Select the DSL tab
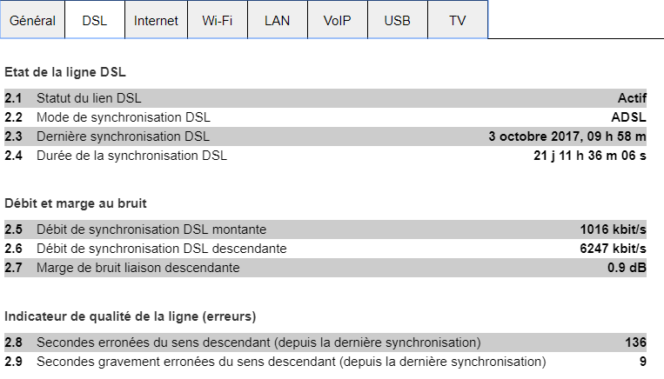The image size is (664, 379). 95,20
